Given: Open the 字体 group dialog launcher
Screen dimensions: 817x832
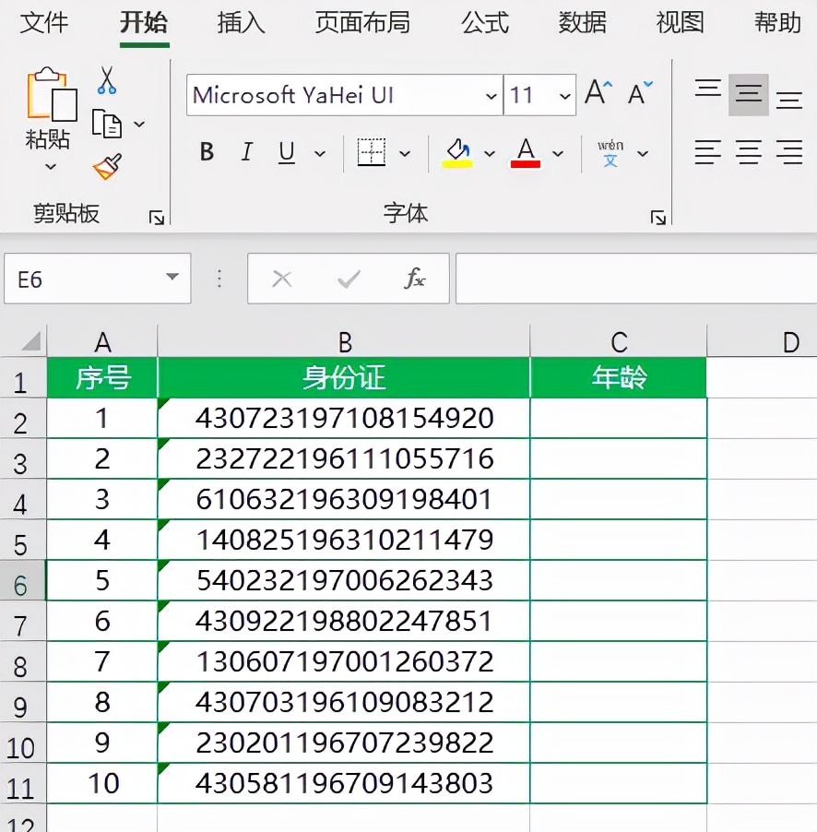Looking at the screenshot, I should (657, 218).
